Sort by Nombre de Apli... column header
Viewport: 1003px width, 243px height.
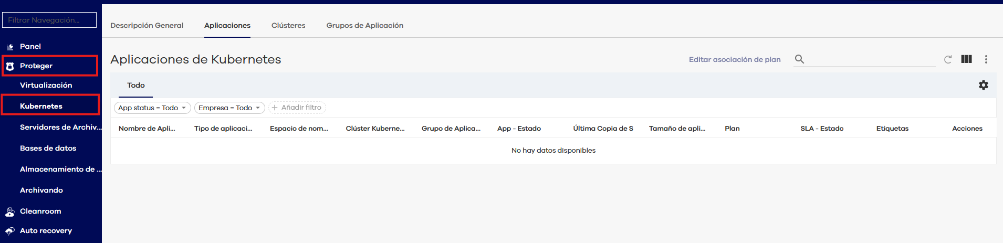tap(147, 128)
